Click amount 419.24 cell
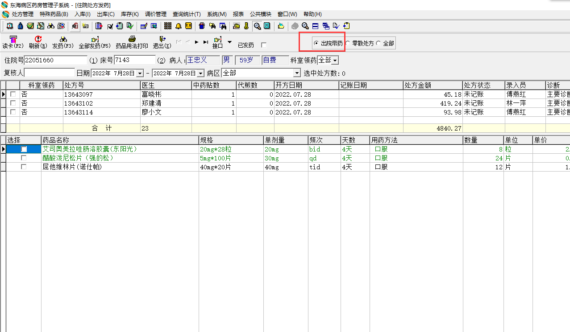This screenshot has width=570, height=332. click(433, 103)
